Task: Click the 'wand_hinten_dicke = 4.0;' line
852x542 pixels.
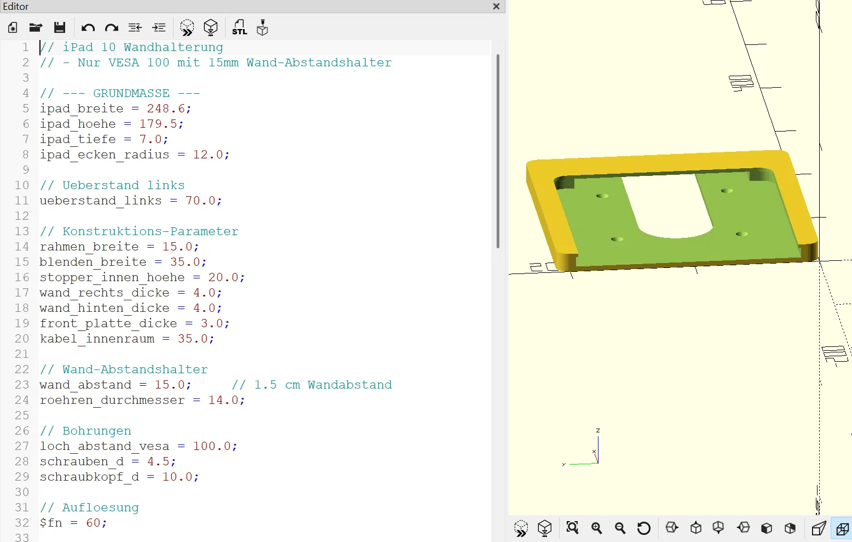Action: tap(131, 308)
